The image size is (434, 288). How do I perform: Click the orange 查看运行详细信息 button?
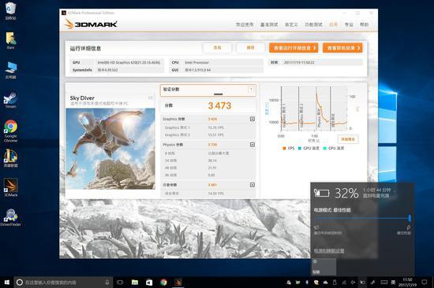click(x=294, y=48)
